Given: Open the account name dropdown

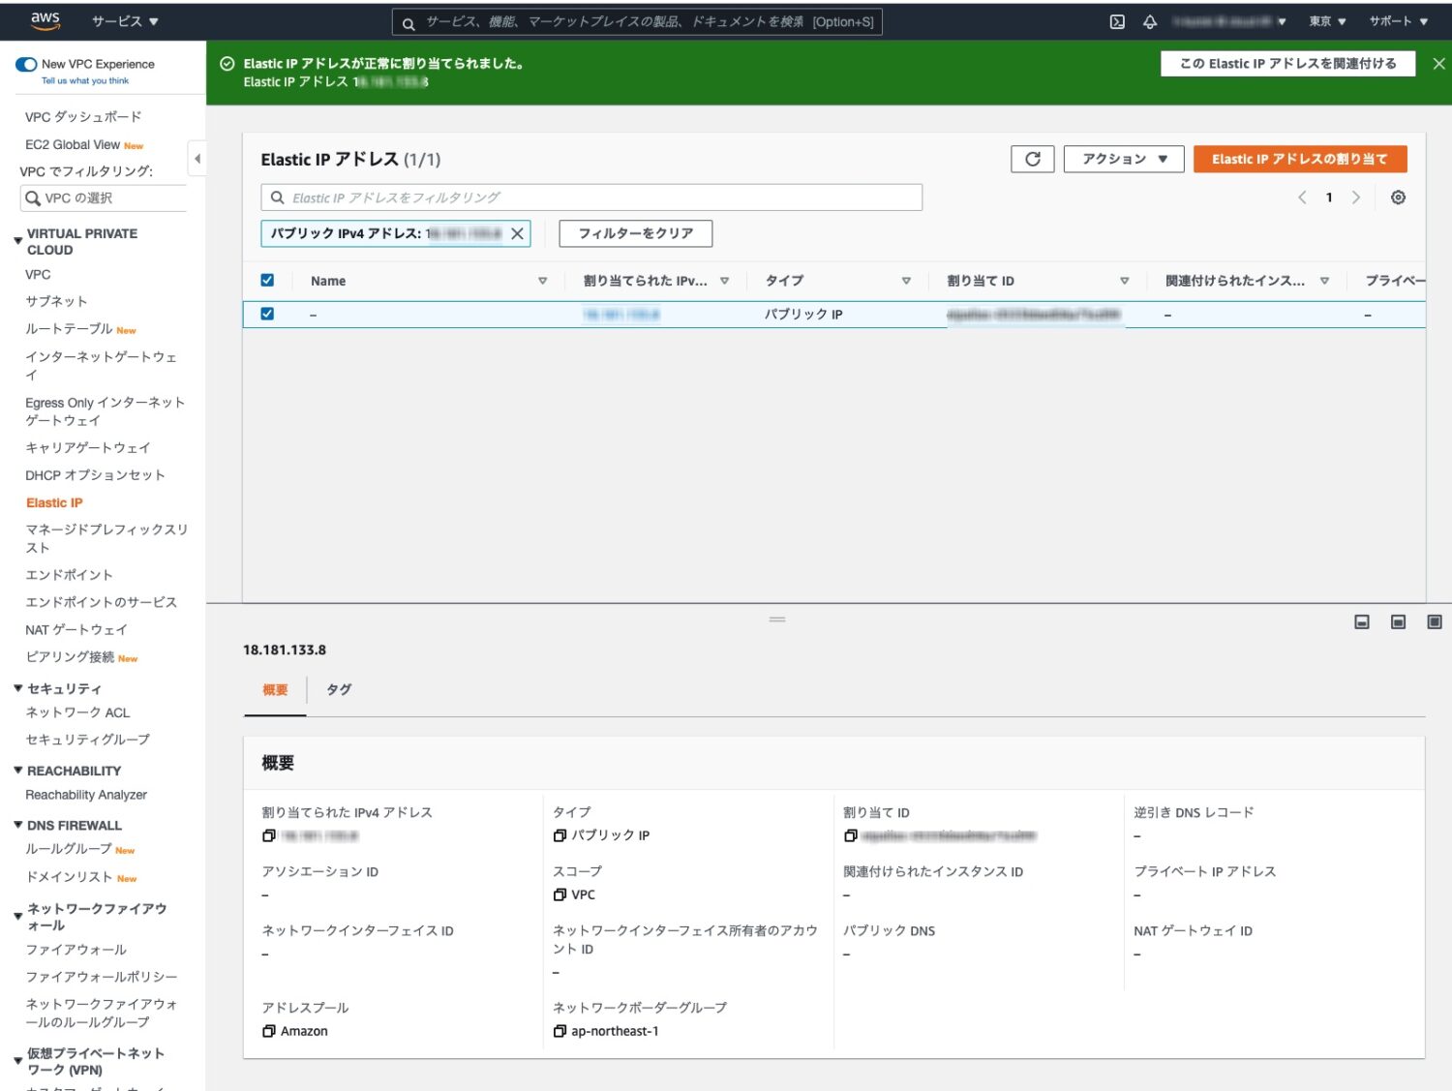Looking at the screenshot, I should [1229, 21].
